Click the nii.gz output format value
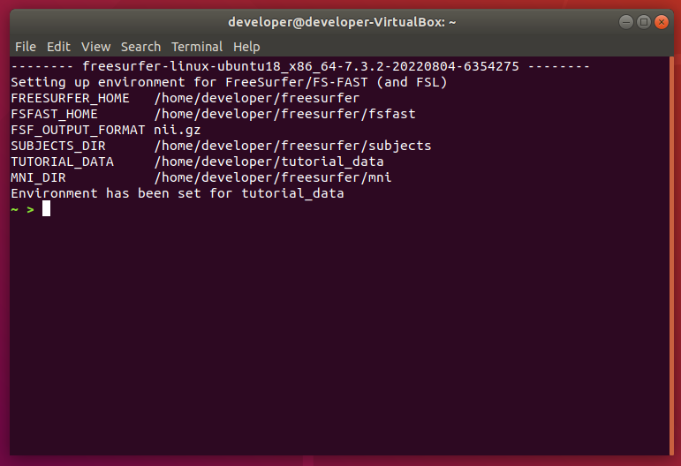This screenshot has height=466, width=681. (x=178, y=130)
